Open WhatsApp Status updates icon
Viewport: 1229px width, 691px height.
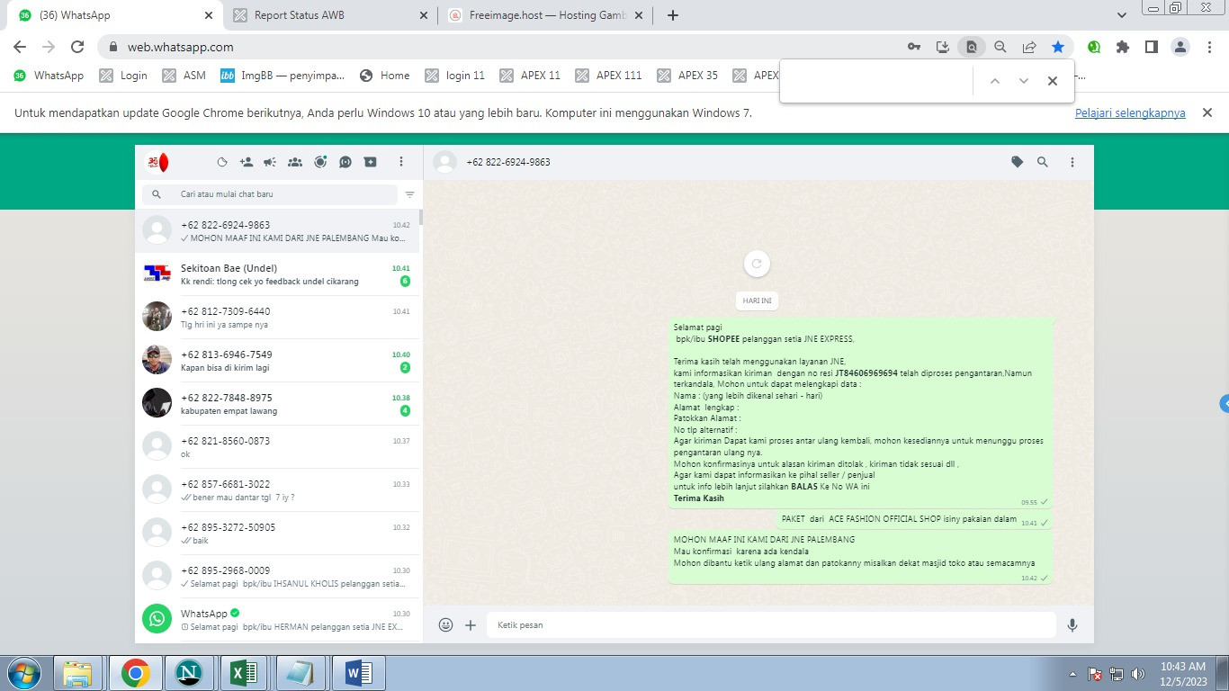[222, 162]
